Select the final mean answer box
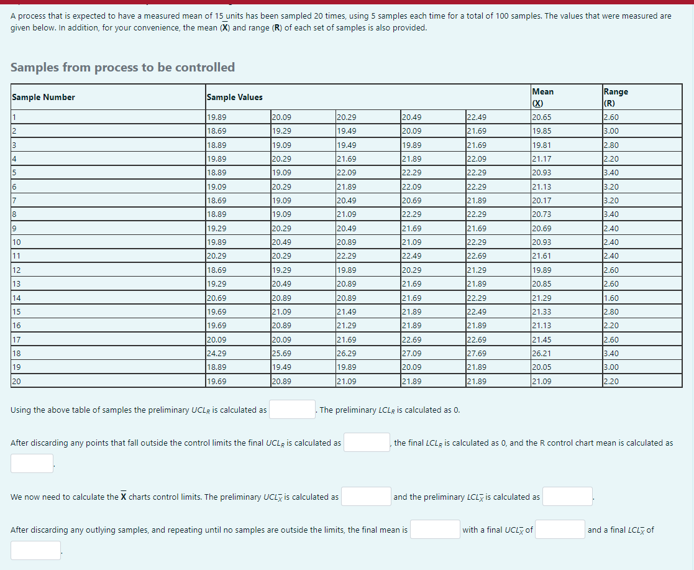This screenshot has height=570, width=694. pyautogui.click(x=435, y=529)
